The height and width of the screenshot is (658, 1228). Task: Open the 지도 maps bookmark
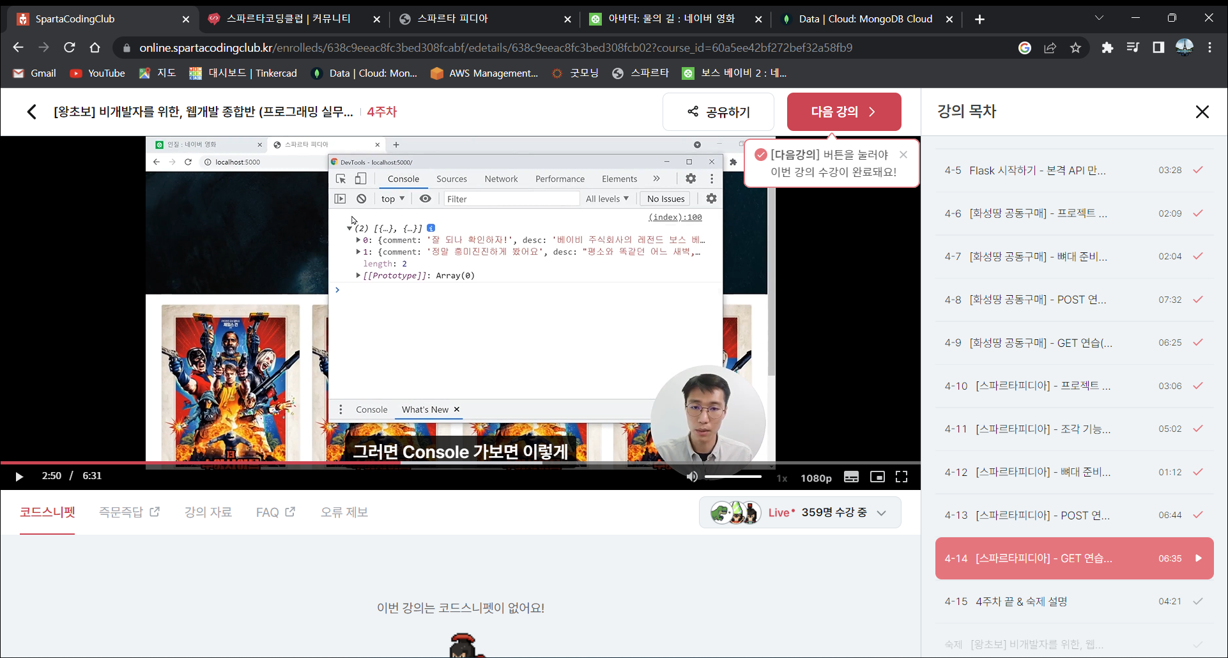tap(157, 73)
